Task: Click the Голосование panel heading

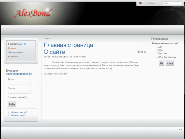Action: [160, 39]
